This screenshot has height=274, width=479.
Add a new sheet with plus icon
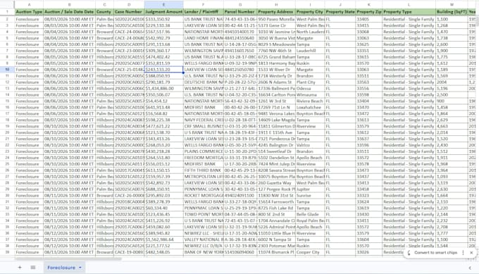point(20,267)
